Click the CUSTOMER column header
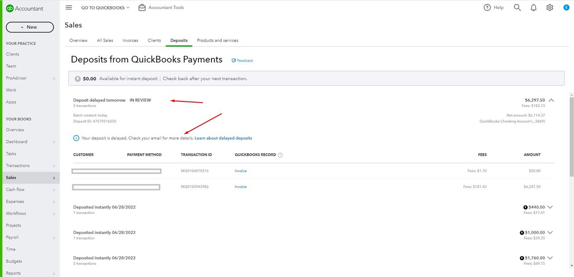 [83, 155]
